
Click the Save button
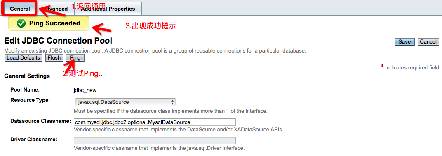pyautogui.click(x=404, y=41)
